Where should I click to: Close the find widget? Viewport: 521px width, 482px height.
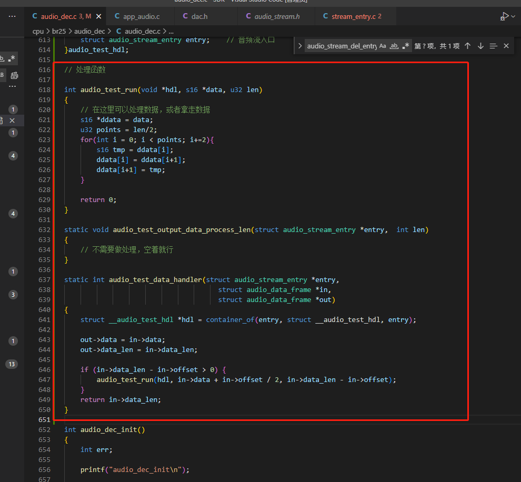[506, 46]
